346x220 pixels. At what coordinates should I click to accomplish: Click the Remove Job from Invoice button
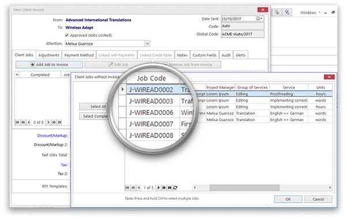coord(187,65)
